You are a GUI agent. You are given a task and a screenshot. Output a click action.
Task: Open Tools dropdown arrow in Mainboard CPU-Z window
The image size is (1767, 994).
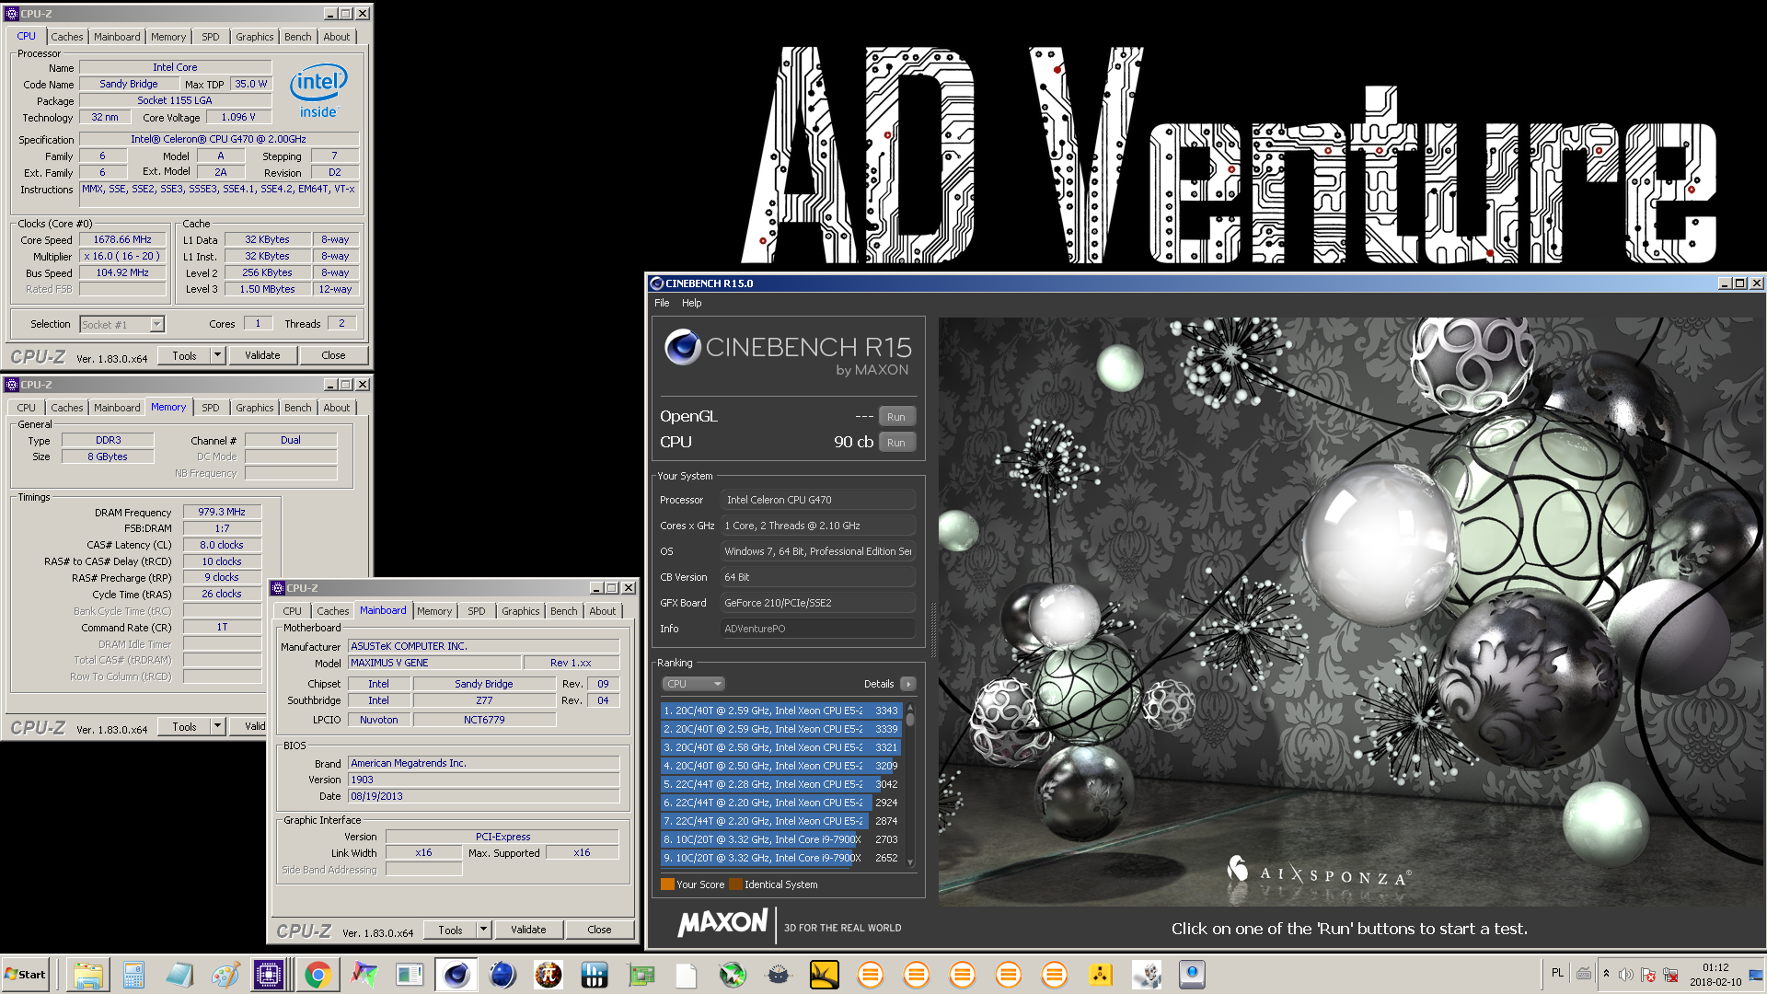tap(484, 930)
